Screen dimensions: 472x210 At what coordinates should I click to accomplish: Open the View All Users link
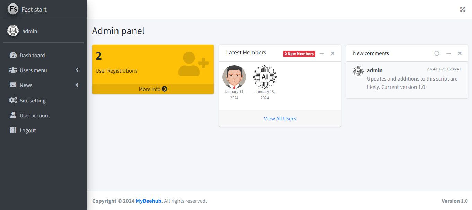[x=280, y=118]
